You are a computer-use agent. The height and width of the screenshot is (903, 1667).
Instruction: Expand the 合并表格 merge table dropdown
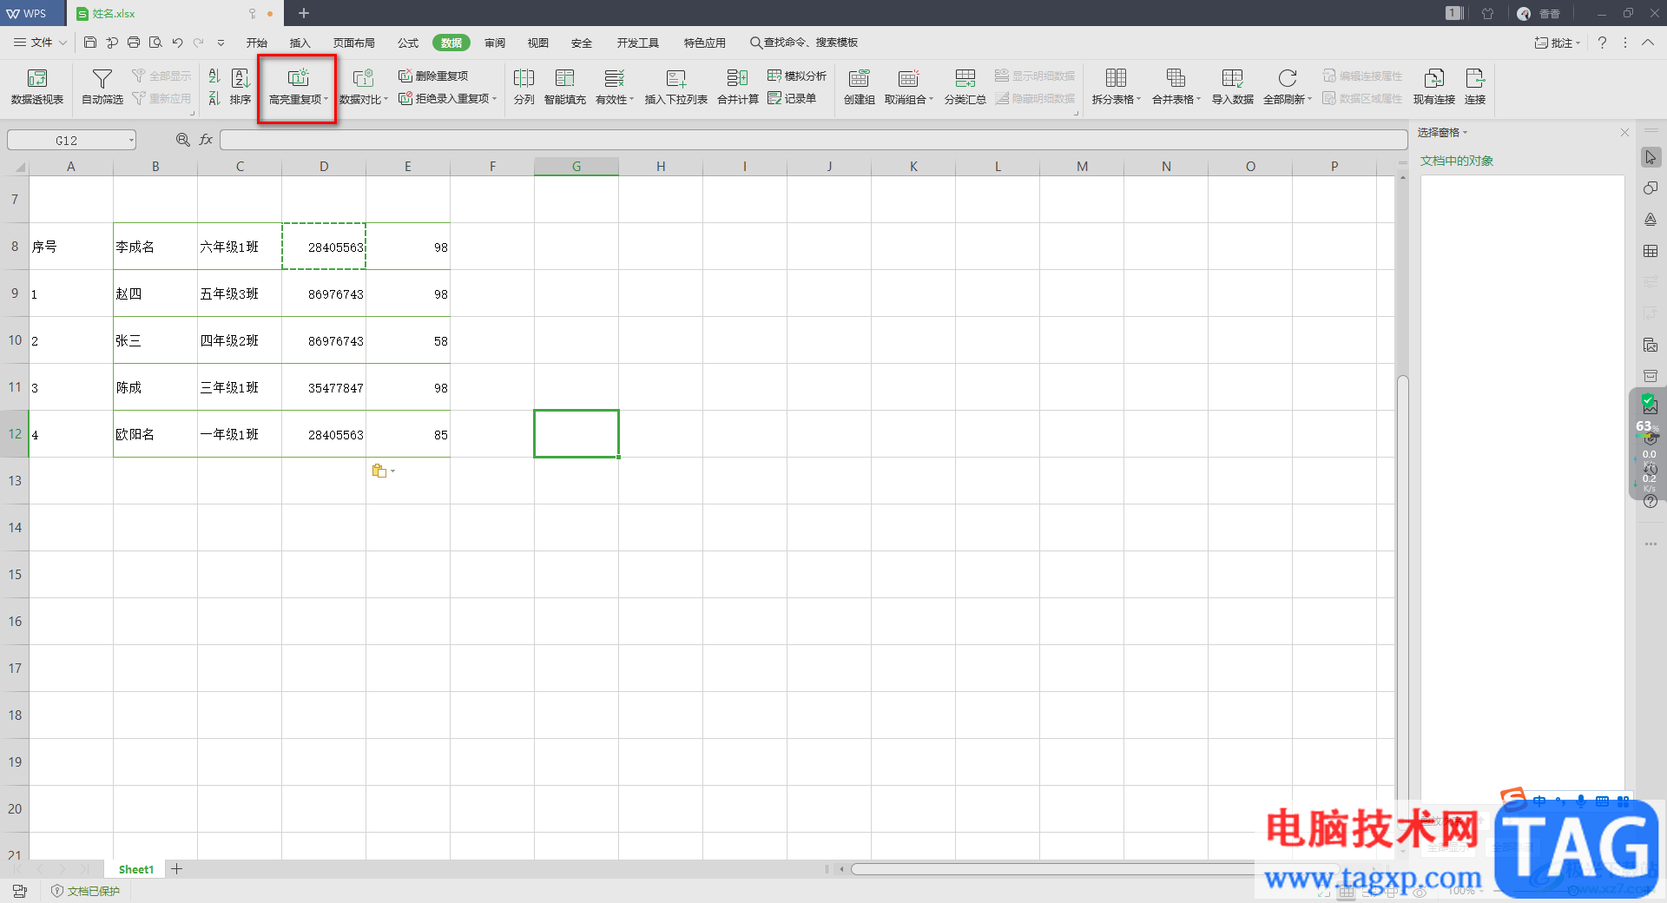(x=1198, y=100)
